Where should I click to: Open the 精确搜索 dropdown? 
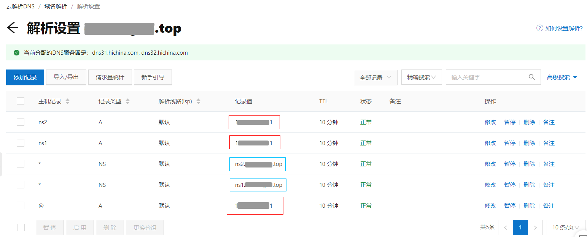tap(421, 77)
